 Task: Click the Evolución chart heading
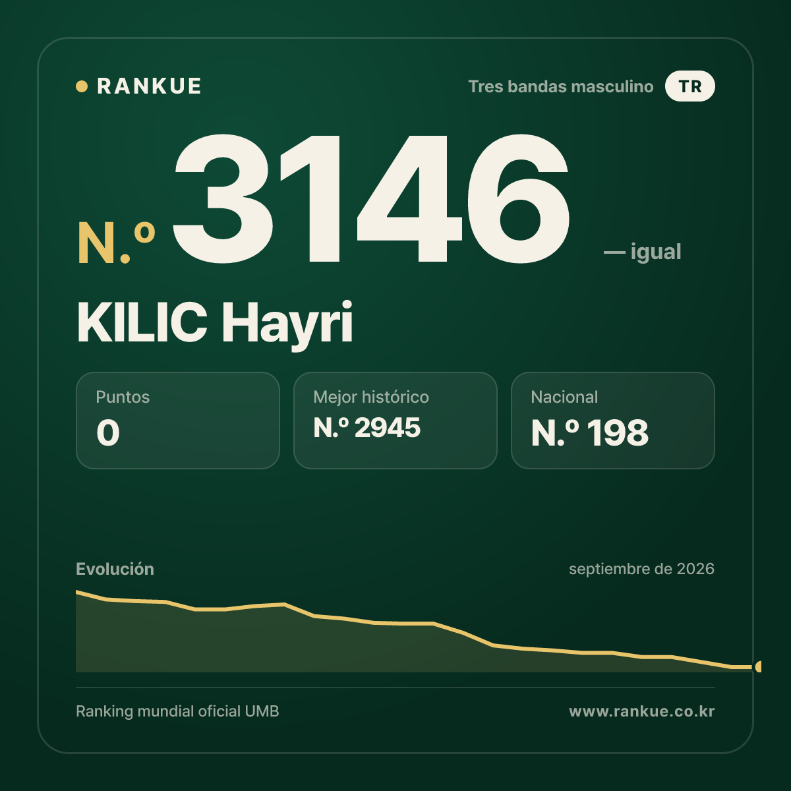click(x=115, y=569)
